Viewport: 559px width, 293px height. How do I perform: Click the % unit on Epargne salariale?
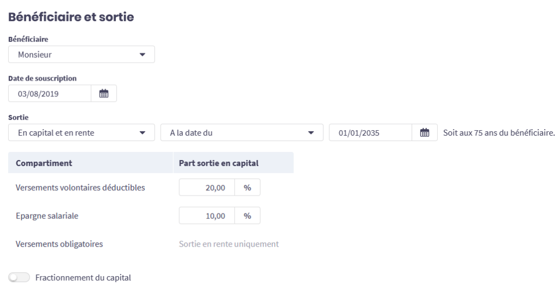click(247, 215)
